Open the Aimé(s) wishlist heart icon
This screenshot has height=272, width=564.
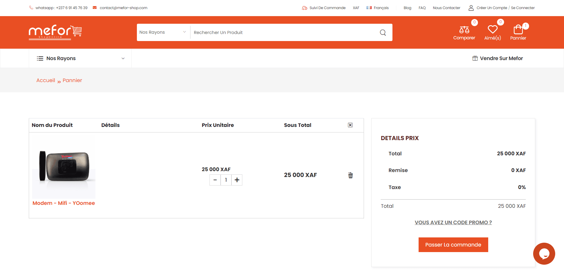493,30
